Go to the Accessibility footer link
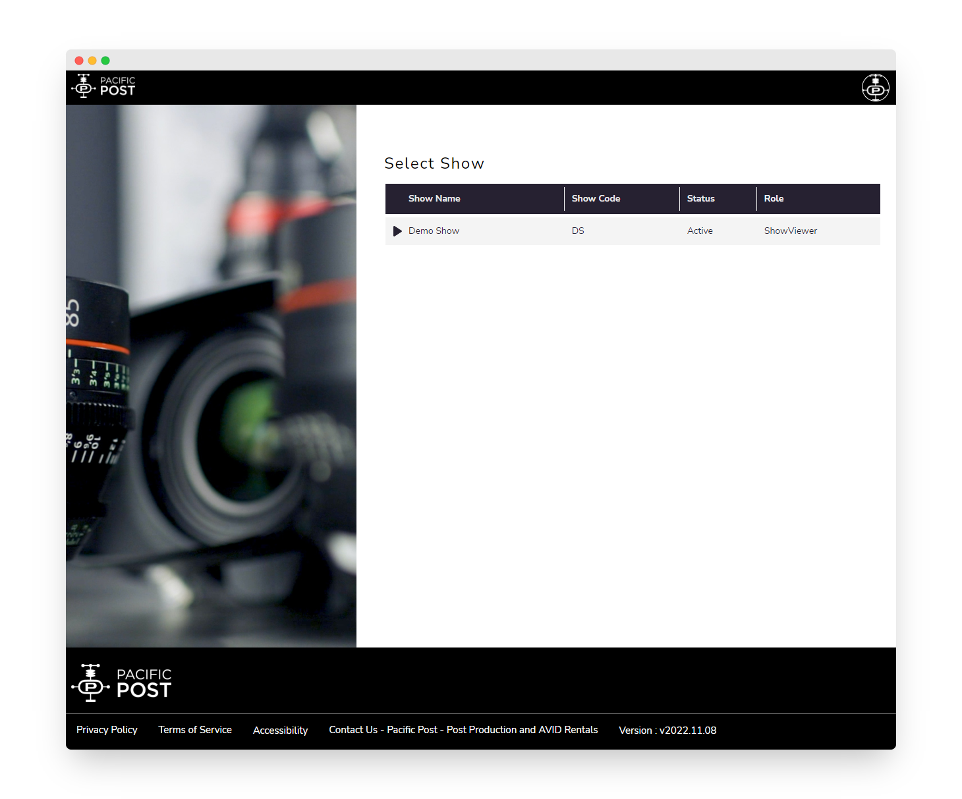 [280, 730]
